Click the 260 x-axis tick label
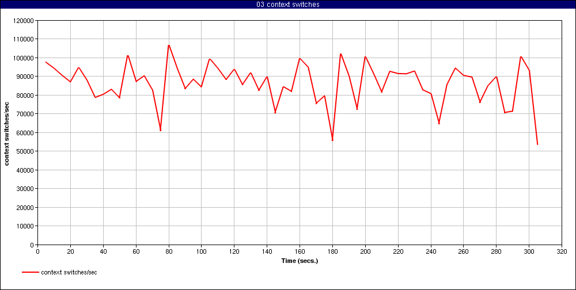The height and width of the screenshot is (290, 576). (x=463, y=251)
